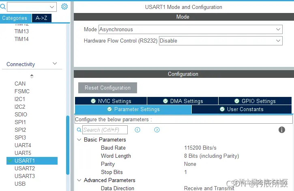This screenshot has width=294, height=191.
Task: Click in the parameter Search field
Action: pyautogui.click(x=105, y=130)
